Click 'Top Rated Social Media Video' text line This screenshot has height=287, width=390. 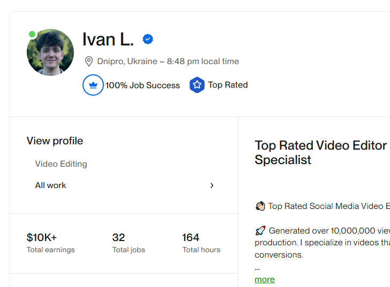click(x=326, y=206)
